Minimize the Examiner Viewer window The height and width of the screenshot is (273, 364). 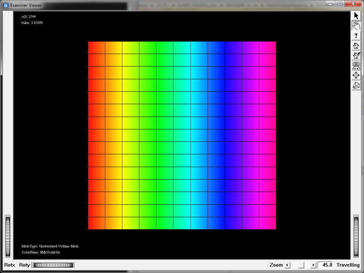click(x=331, y=4)
